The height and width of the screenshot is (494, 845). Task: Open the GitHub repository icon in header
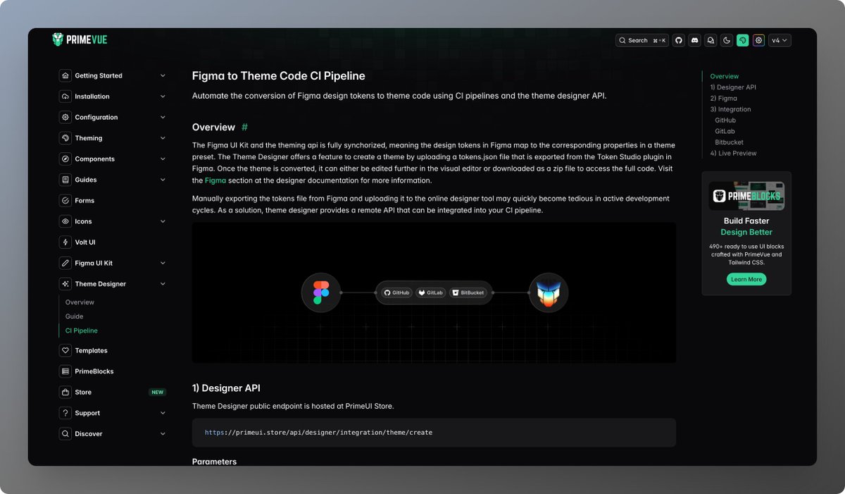click(x=679, y=40)
